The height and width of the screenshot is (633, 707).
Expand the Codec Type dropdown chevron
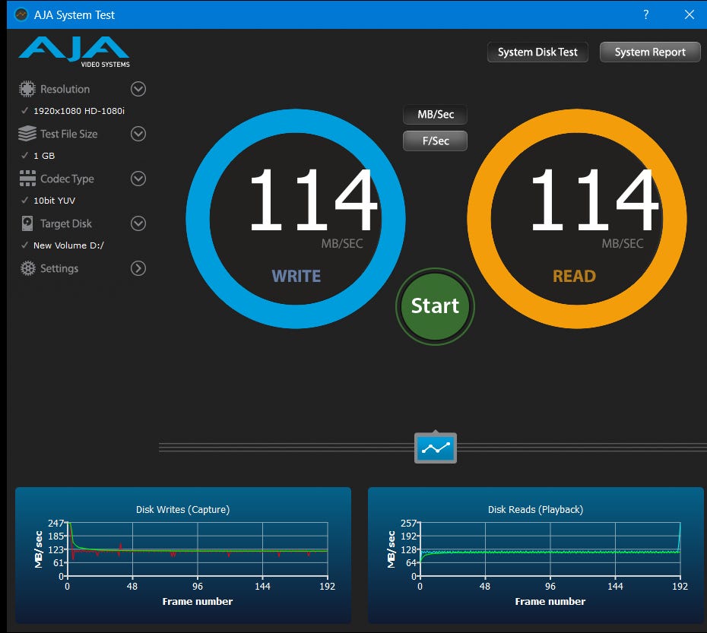(x=138, y=179)
